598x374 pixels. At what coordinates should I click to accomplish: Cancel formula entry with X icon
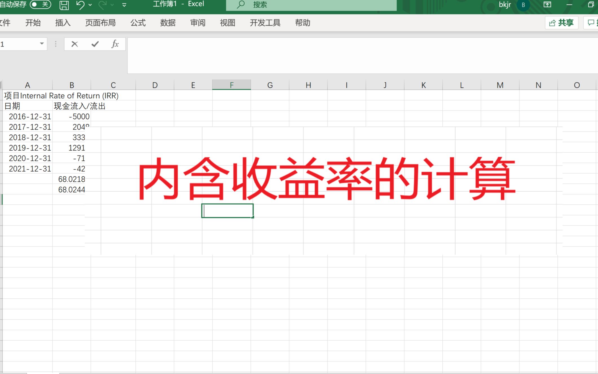[x=74, y=44]
